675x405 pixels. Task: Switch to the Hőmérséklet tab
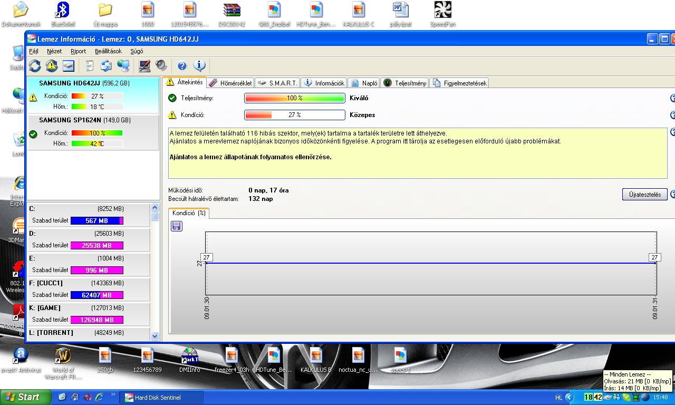(230, 83)
